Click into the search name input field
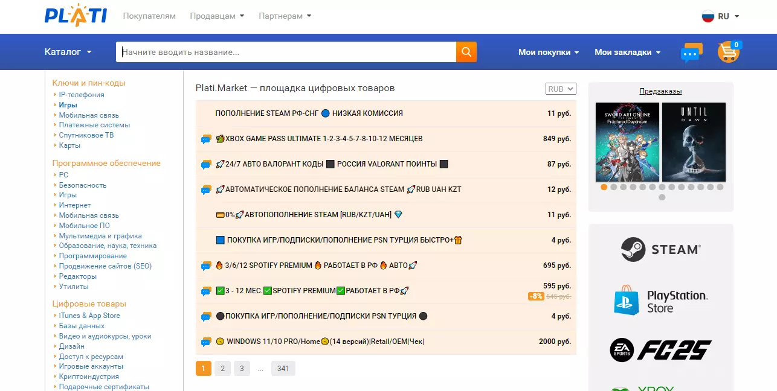The image size is (777, 391). pos(286,52)
